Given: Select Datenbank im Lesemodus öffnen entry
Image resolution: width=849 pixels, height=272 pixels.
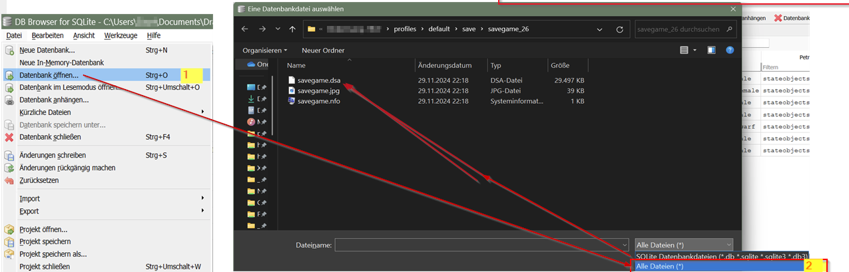Looking at the screenshot, I should pos(107,87).
